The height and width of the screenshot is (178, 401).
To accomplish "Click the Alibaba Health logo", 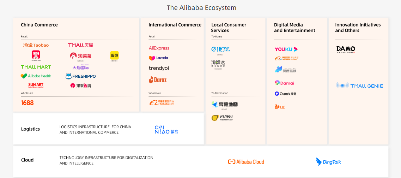I will point(36,76).
